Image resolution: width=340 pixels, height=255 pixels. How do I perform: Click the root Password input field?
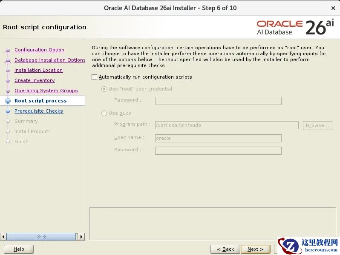click(218, 101)
